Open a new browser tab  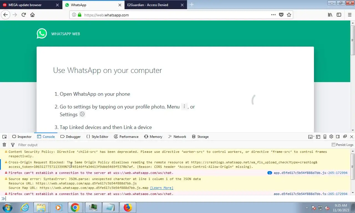tap(192, 5)
